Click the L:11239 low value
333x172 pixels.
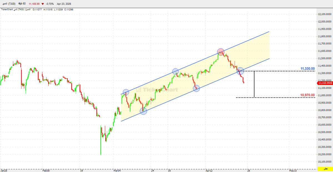(x=58, y=9)
